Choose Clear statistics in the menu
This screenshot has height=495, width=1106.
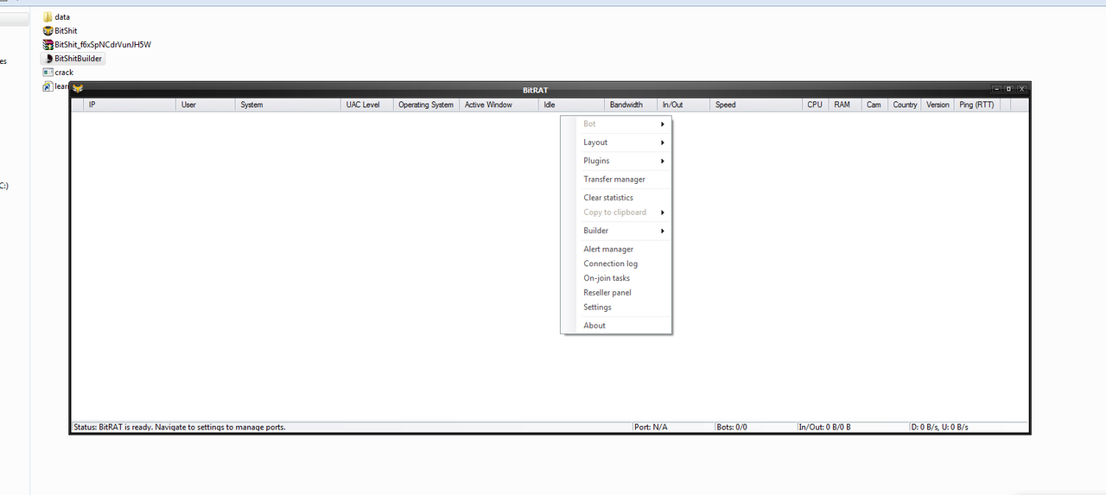(616, 198)
